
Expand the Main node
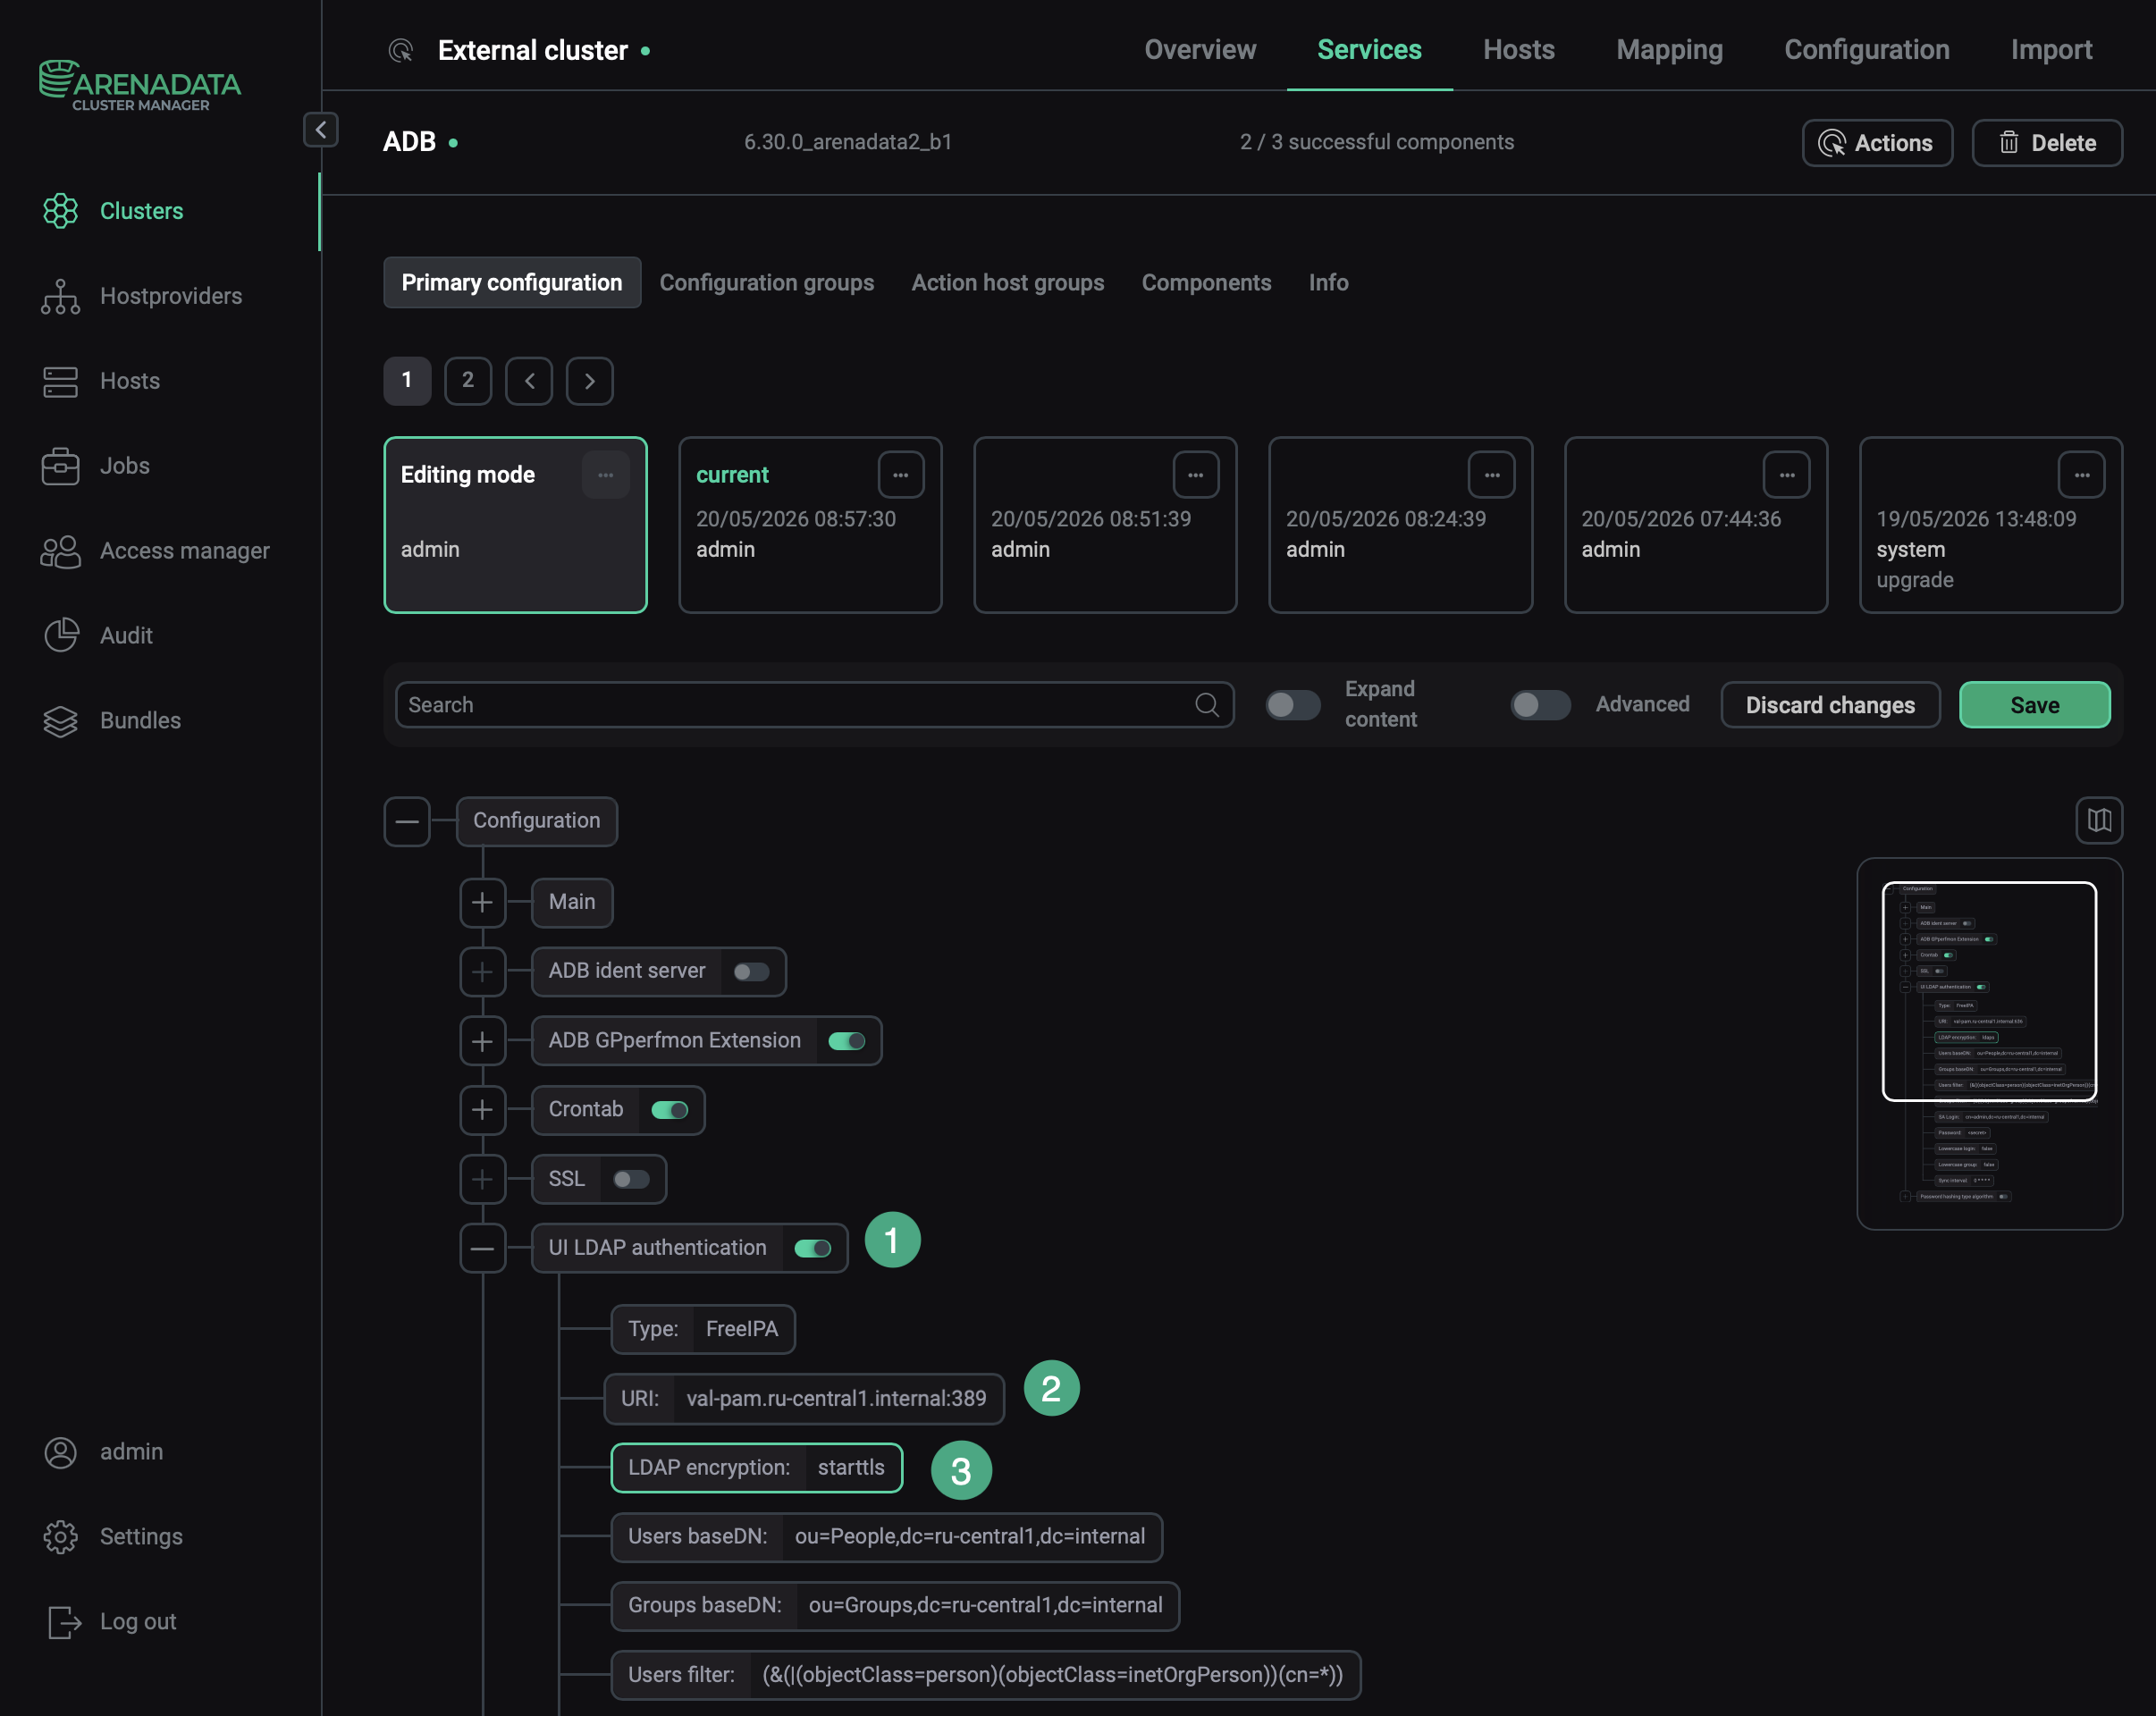click(x=482, y=902)
